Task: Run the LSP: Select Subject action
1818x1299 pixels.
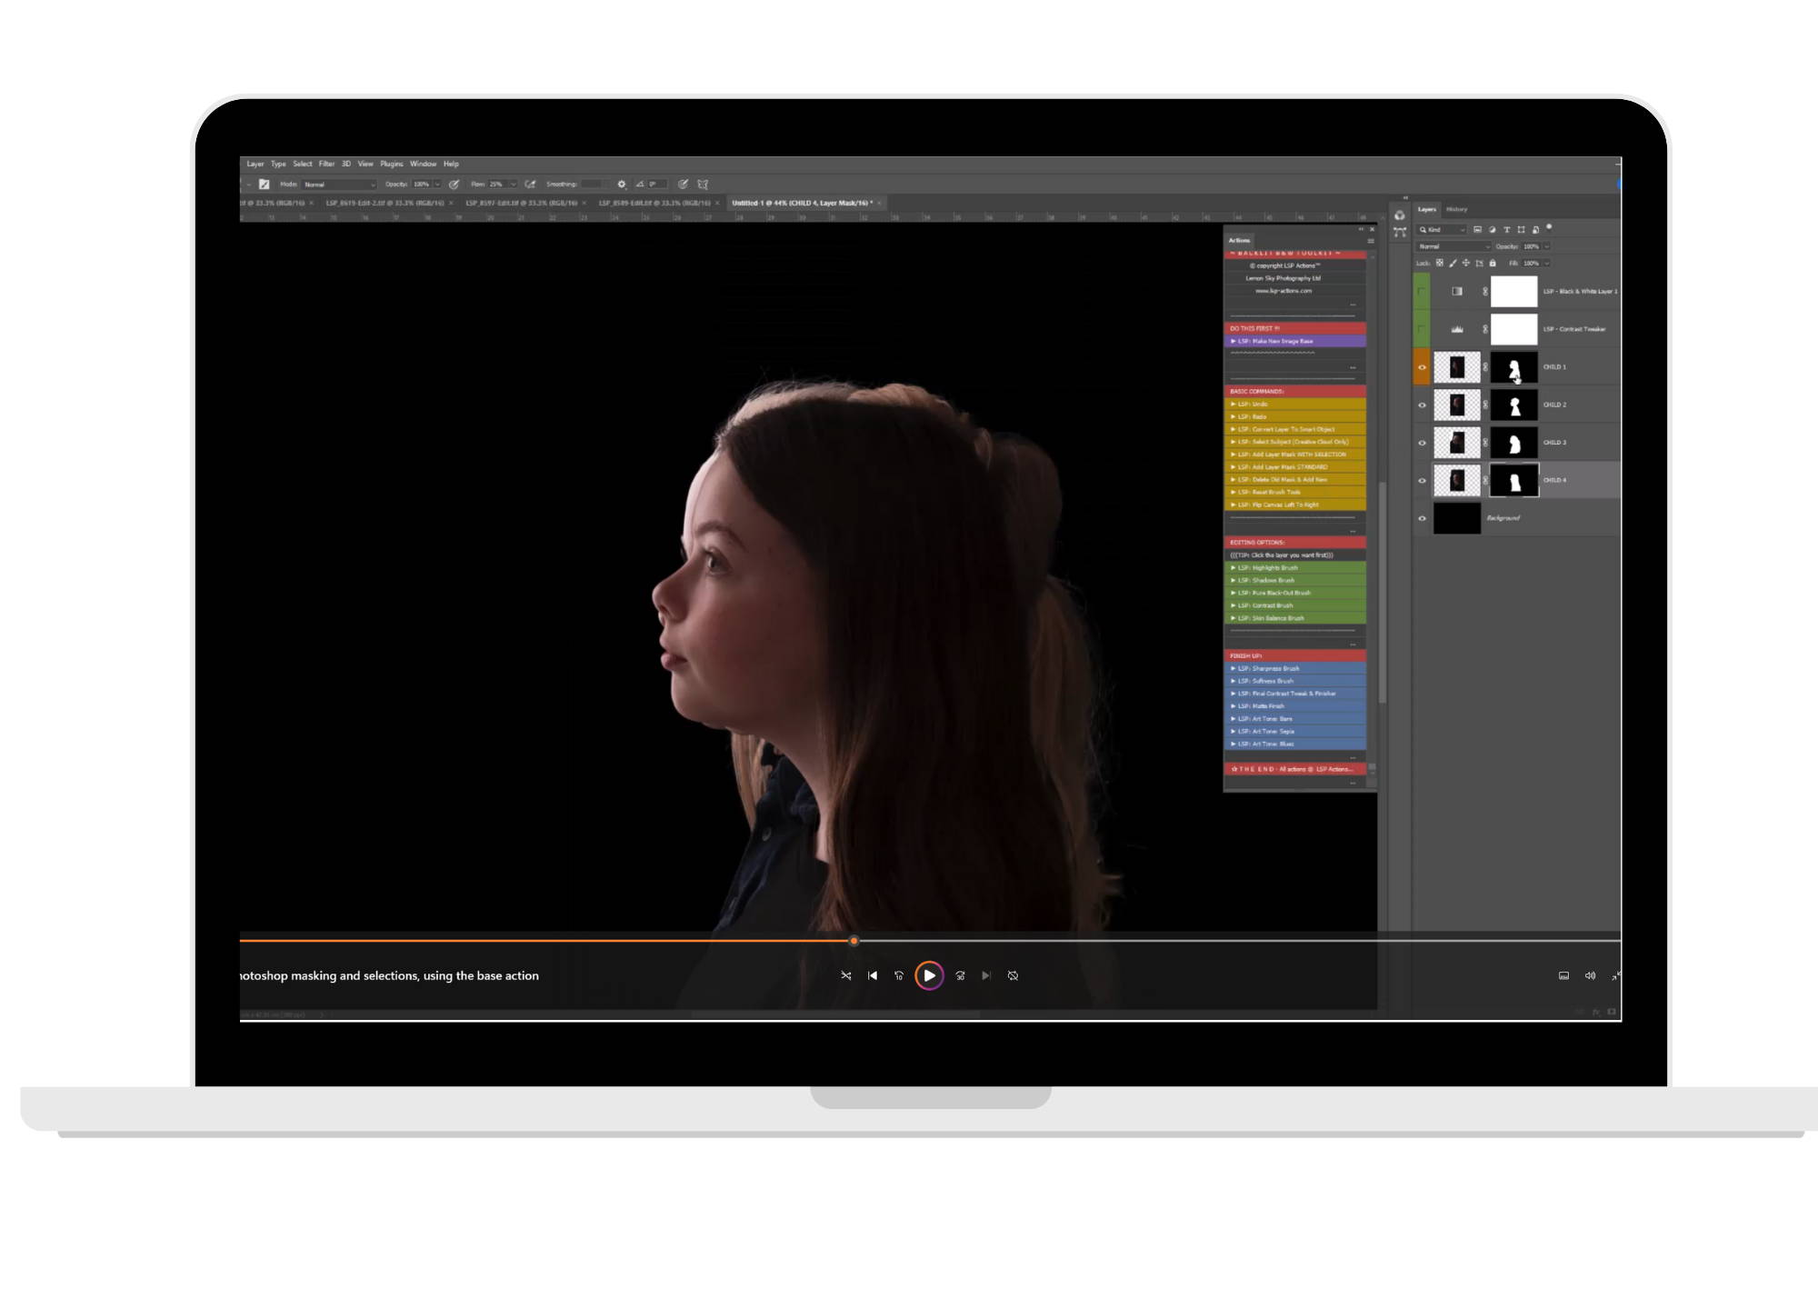Action: (1295, 443)
